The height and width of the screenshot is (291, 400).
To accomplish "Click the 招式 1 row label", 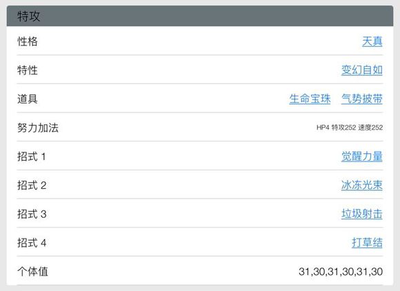I will coord(32,157).
